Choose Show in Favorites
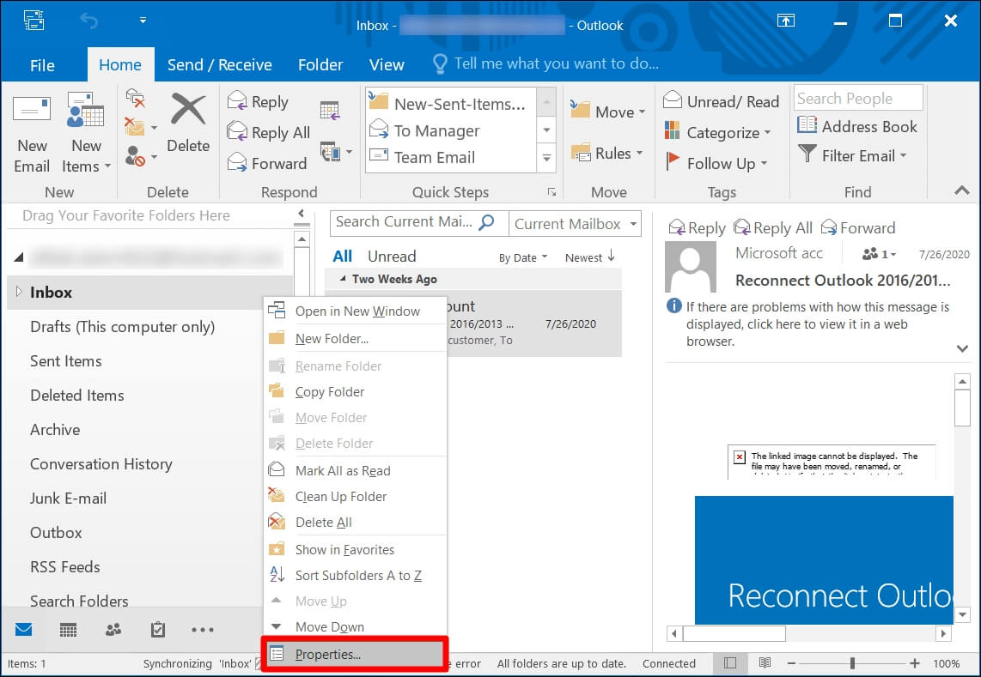981x677 pixels. pos(356,549)
